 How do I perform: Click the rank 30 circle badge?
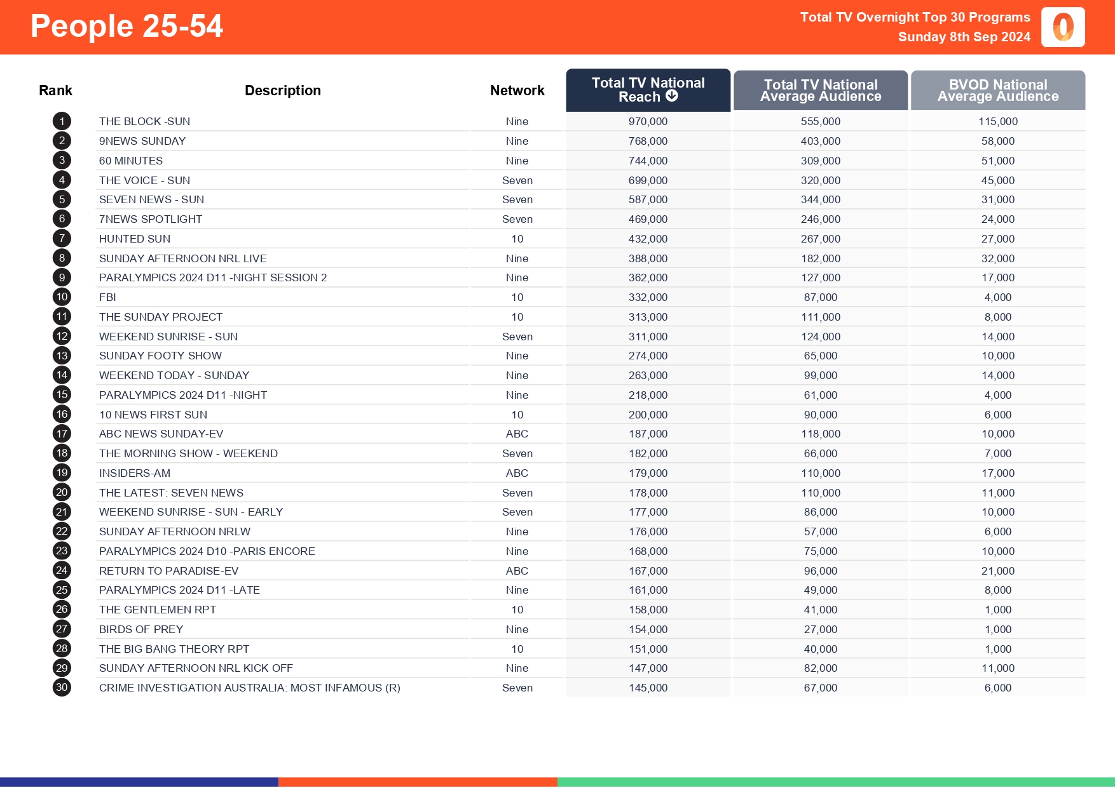(x=62, y=687)
